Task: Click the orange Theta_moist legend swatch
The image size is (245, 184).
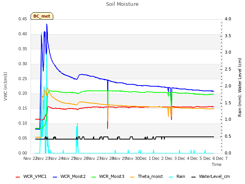Action: [x=132, y=177]
